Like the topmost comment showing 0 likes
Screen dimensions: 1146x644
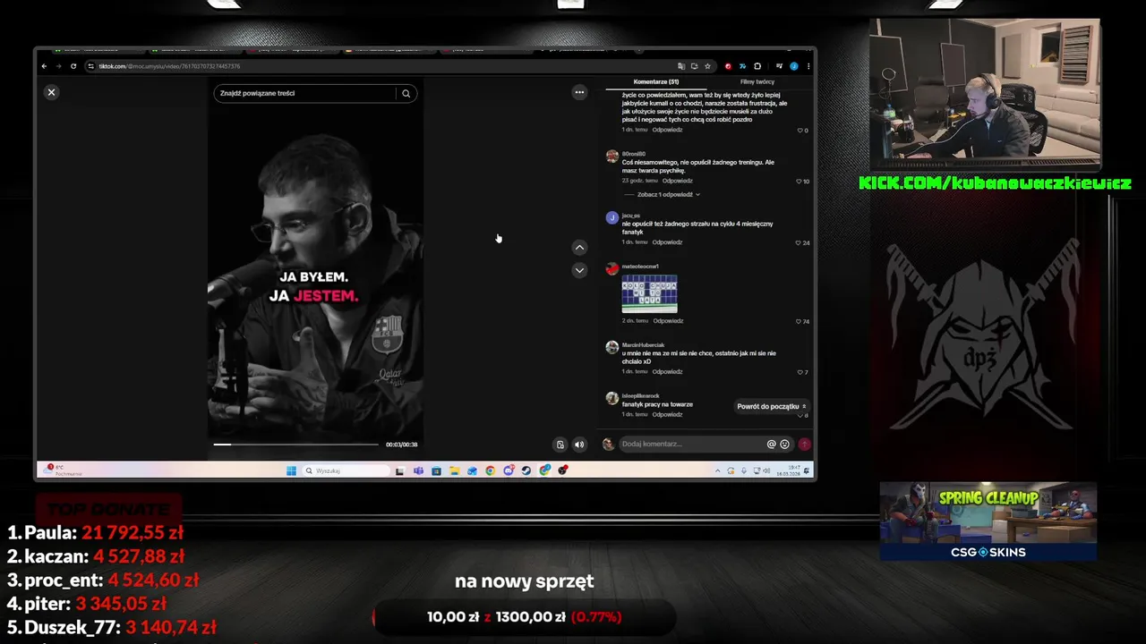click(800, 131)
